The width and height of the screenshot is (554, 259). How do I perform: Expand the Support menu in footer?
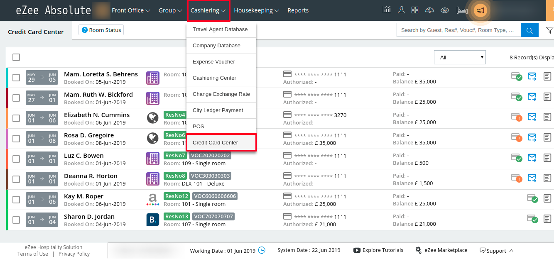[x=497, y=251]
